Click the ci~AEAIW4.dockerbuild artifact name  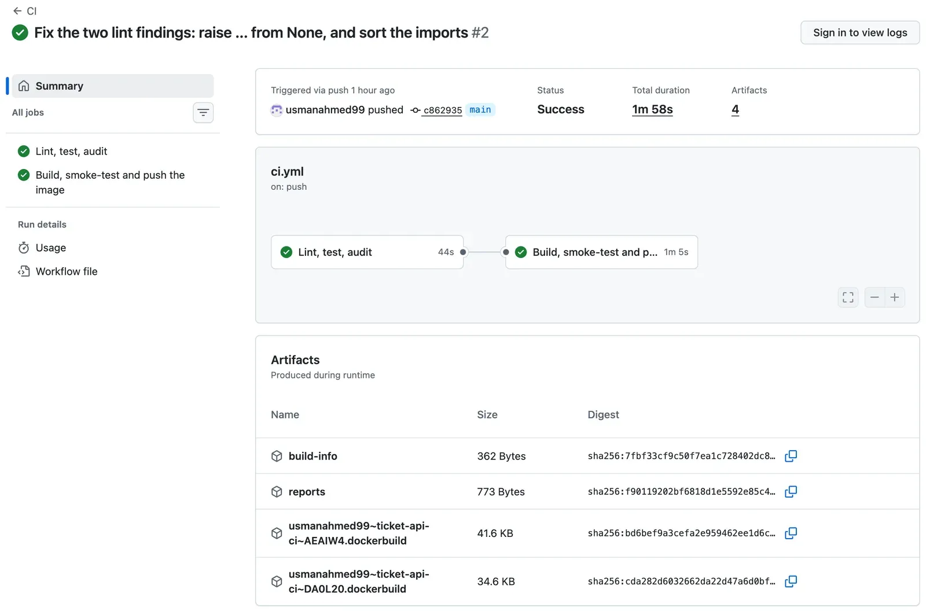359,533
